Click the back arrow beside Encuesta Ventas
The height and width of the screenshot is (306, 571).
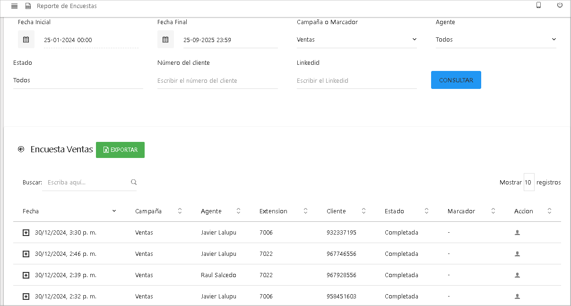point(21,149)
